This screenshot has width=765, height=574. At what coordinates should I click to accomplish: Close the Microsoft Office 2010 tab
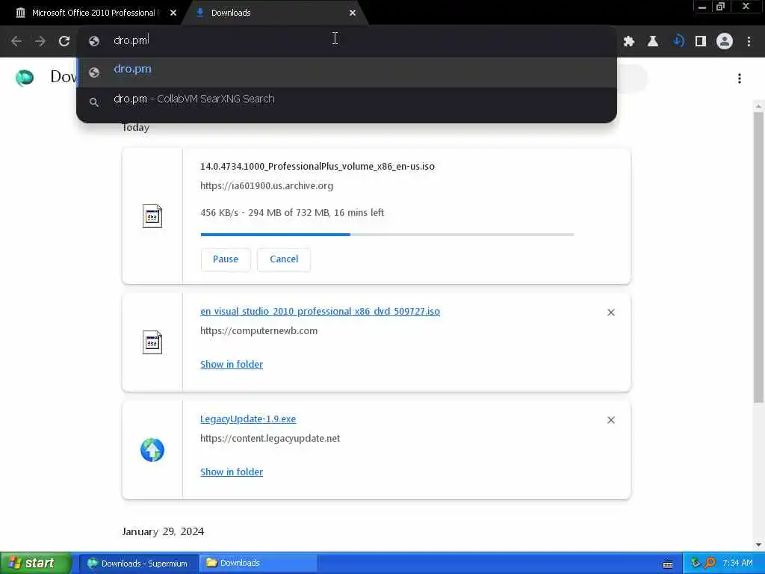pos(173,13)
